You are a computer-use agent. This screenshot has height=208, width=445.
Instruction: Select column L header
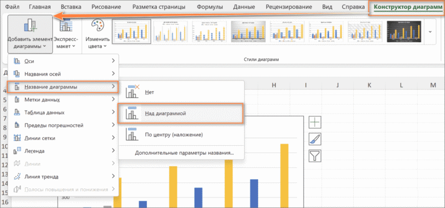pyautogui.click(x=401, y=85)
